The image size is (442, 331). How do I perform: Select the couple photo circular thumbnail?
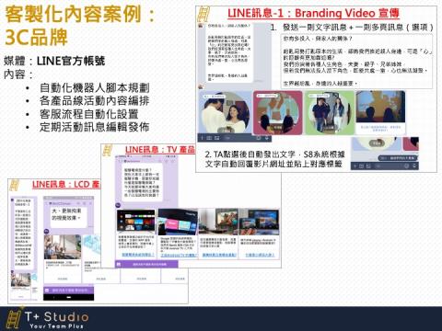226,113
